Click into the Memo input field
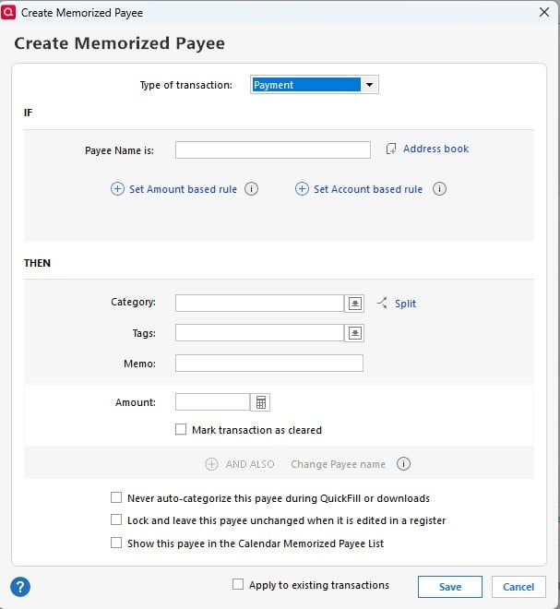Image resolution: width=560 pixels, height=609 pixels. click(x=269, y=364)
